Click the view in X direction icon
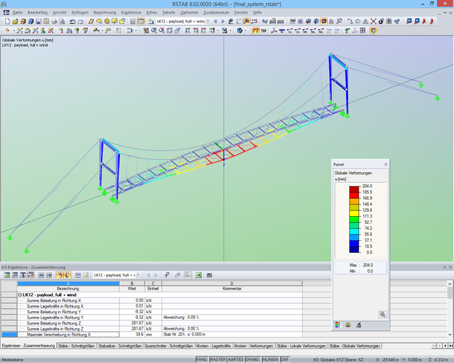 tap(188, 30)
